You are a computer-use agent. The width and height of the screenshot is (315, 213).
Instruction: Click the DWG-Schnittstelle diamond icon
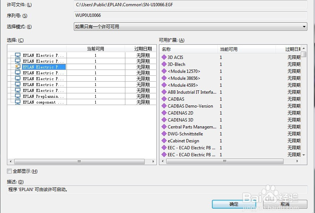coord(164,134)
